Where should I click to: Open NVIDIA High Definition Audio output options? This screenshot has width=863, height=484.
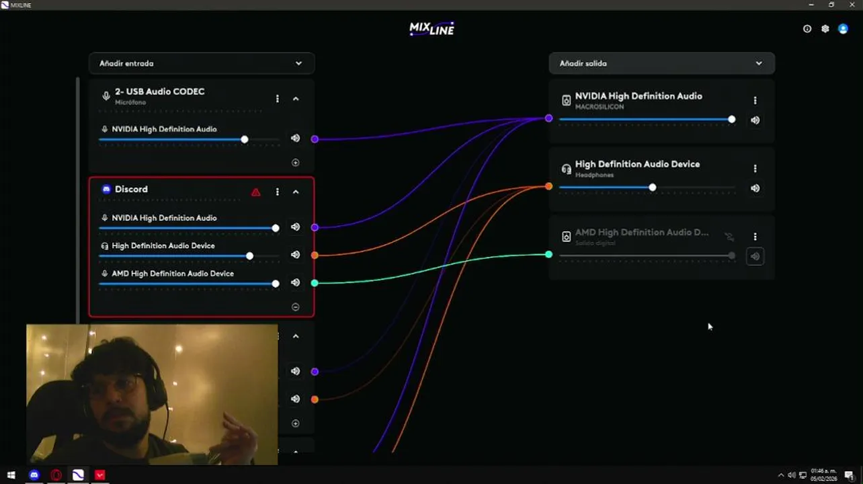coord(755,101)
